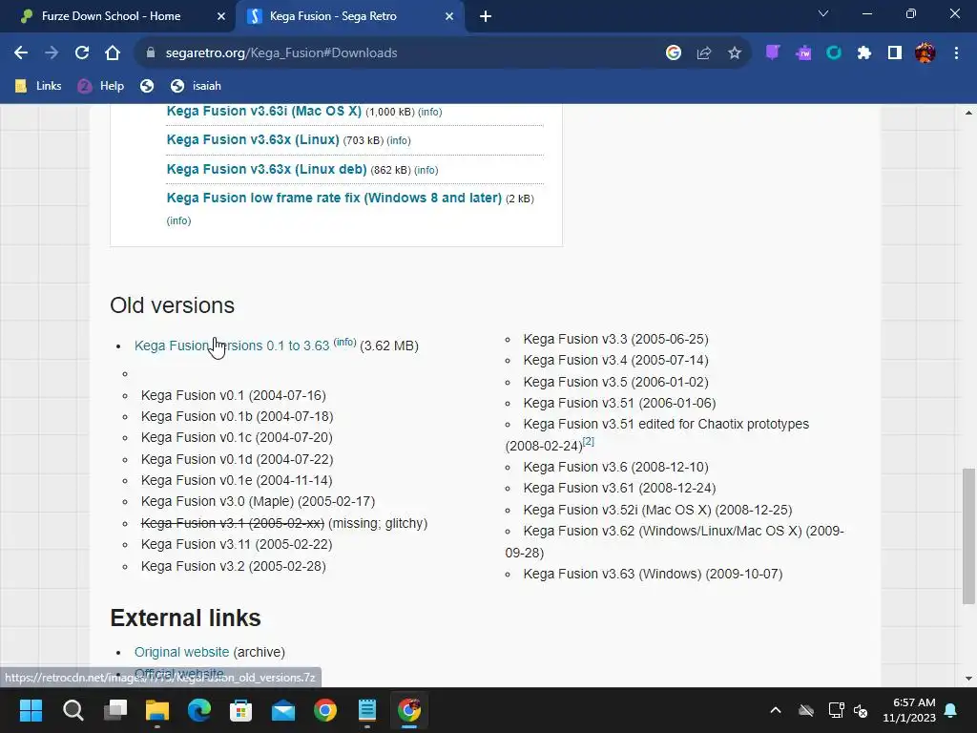The image size is (977, 733).
Task: Open the taskbar clock and date
Action: pos(909,710)
